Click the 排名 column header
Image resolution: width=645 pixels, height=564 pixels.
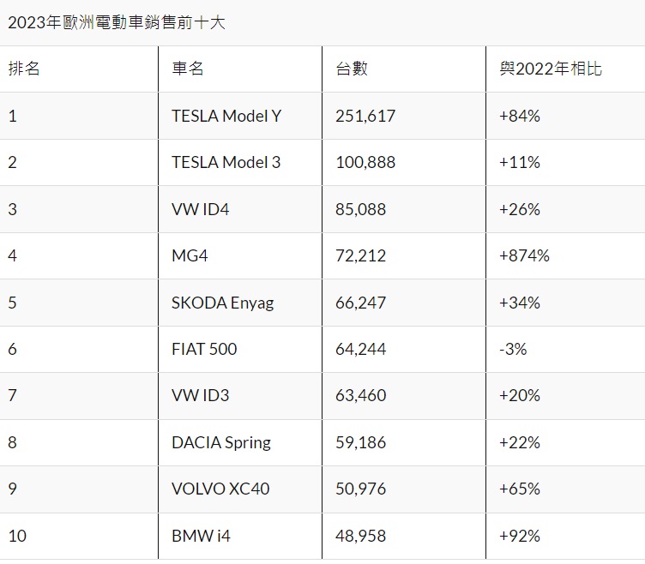click(24, 69)
